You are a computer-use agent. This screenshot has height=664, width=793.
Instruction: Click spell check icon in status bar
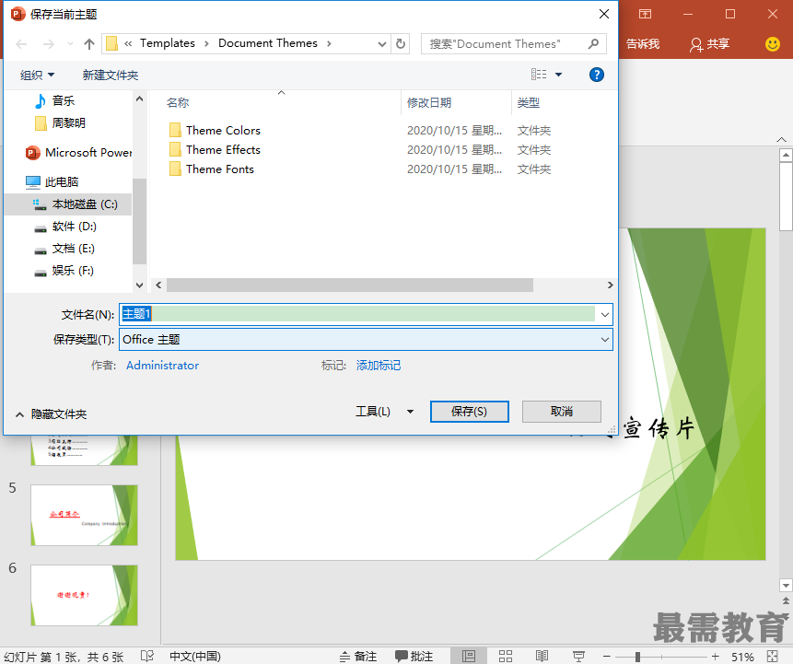147,657
